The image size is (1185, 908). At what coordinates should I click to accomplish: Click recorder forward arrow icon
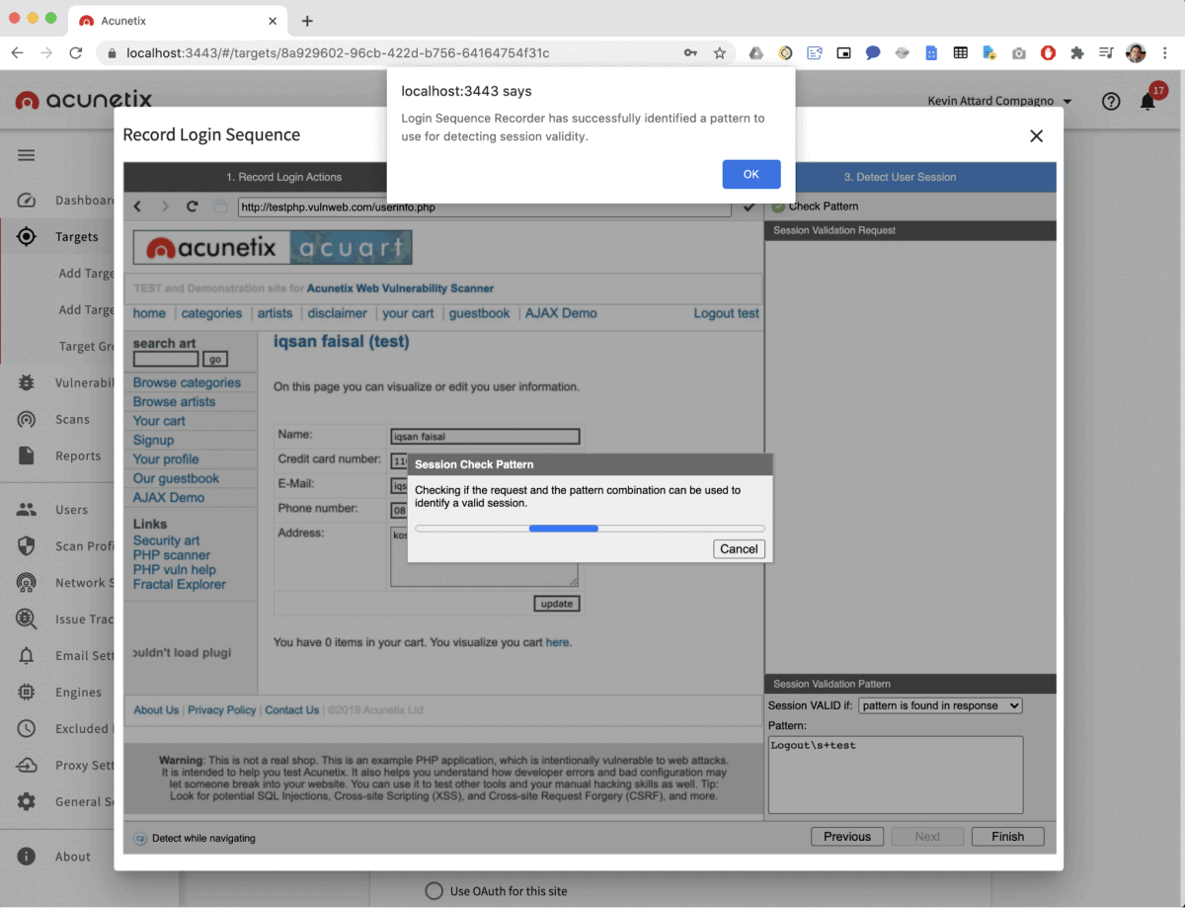click(165, 206)
